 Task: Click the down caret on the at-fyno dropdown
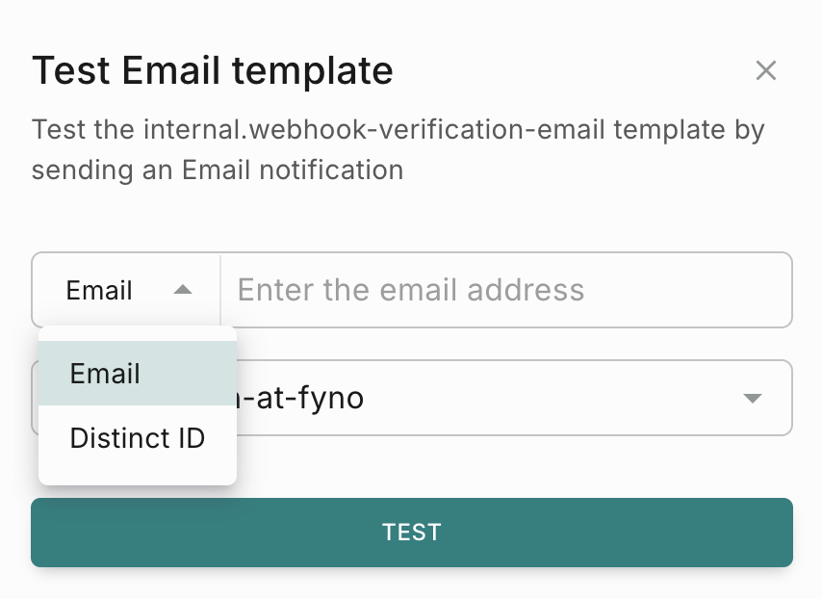pyautogui.click(x=753, y=398)
